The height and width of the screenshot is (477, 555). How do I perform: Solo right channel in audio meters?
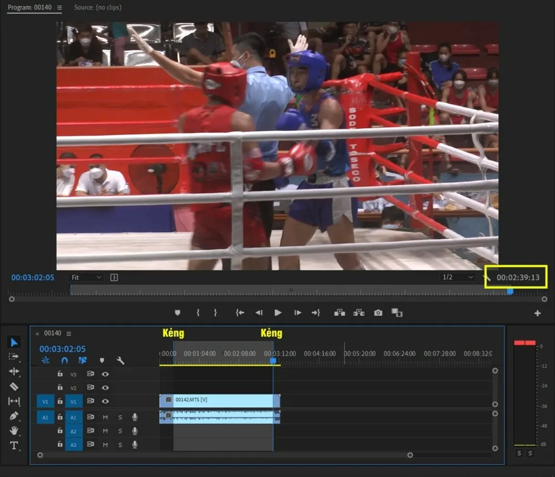(x=530, y=453)
